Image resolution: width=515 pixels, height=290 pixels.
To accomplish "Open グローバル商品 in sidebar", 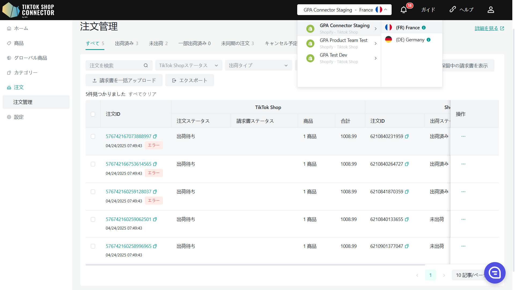I will tap(36, 58).
